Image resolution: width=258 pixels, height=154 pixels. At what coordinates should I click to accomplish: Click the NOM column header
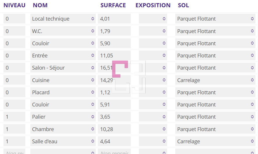pyautogui.click(x=40, y=5)
